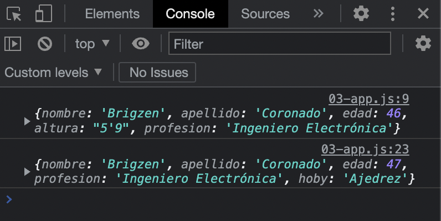This screenshot has height=221, width=441.
Task: Expand the first logged object with edad 46
Action: click(27, 121)
